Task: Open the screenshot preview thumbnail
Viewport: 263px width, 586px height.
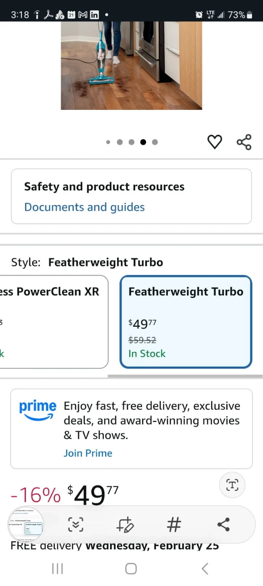Action: tap(26, 525)
